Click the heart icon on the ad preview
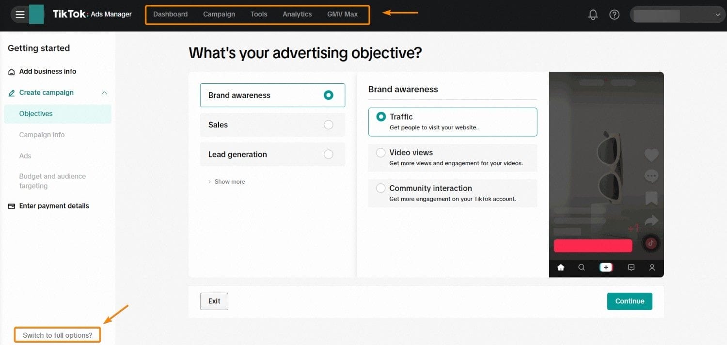 click(651, 155)
